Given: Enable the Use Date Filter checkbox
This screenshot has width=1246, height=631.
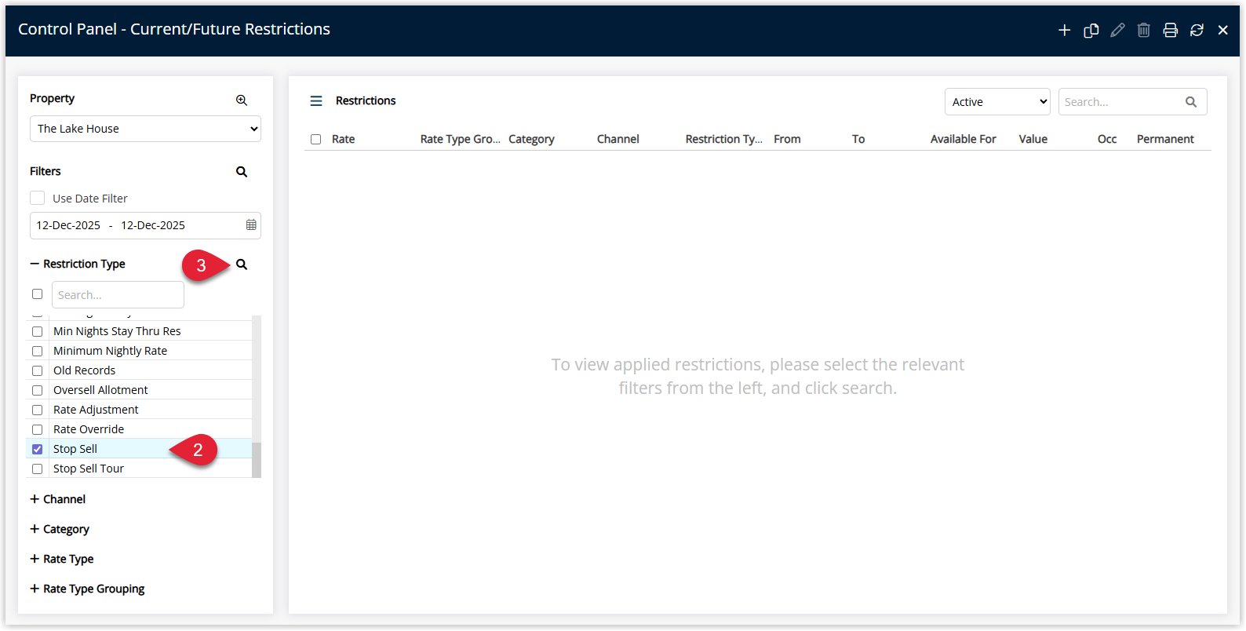Looking at the screenshot, I should click(37, 198).
